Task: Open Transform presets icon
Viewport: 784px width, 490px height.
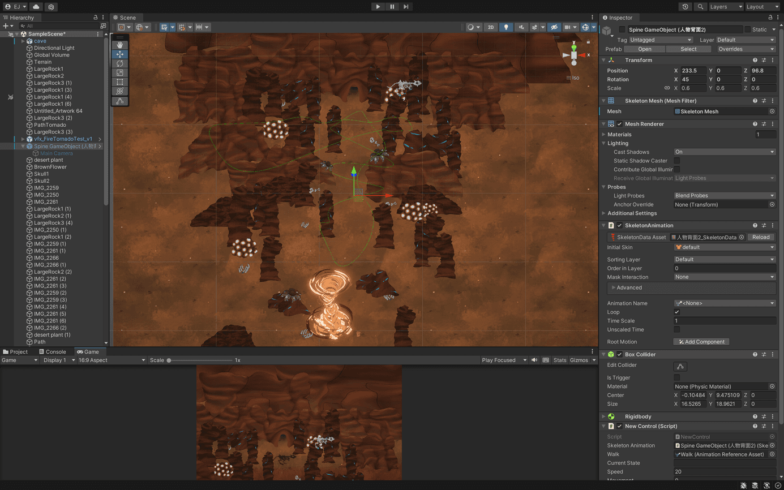Action: point(764,60)
